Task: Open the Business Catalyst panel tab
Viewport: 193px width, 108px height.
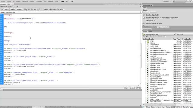Action: coord(147,29)
